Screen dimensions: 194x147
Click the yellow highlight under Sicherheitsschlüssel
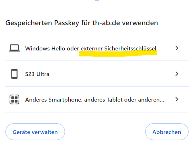pos(118,53)
